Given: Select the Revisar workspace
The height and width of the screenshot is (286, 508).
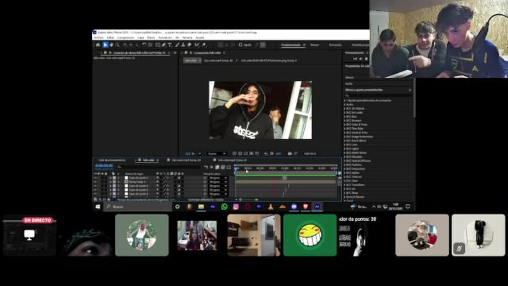Looking at the screenshot, I should tap(315, 45).
